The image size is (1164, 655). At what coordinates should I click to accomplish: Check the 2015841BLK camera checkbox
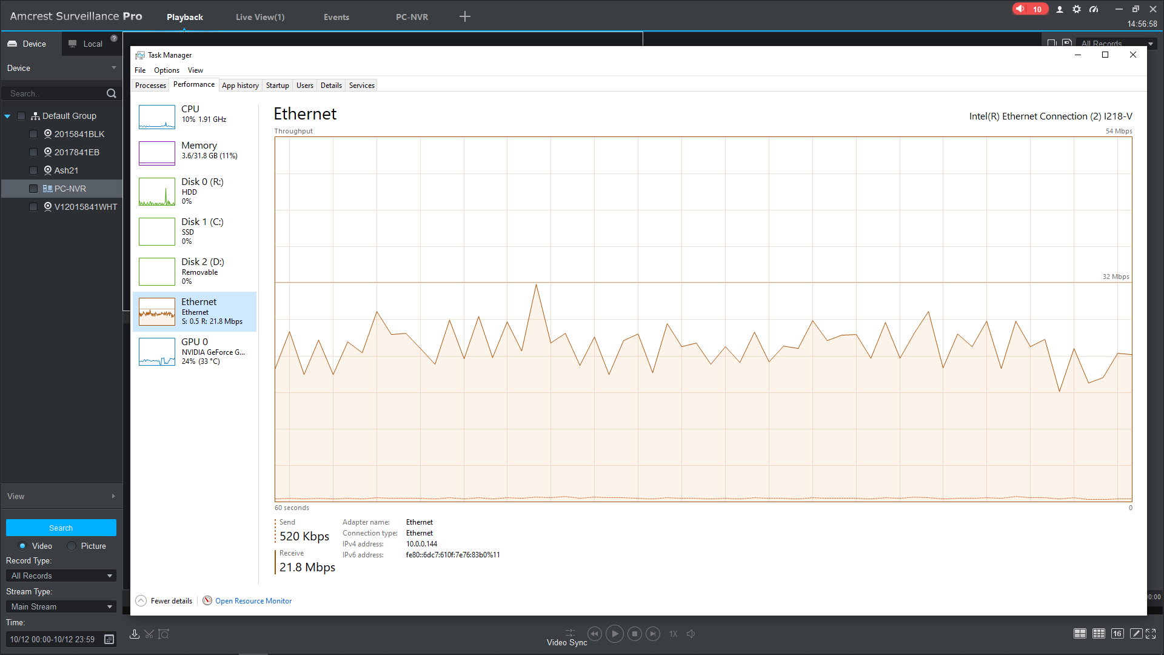(x=33, y=134)
